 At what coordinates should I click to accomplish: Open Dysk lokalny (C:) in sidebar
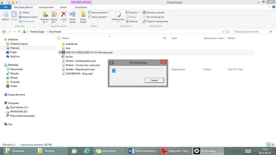pyautogui.click(x=19, y=107)
